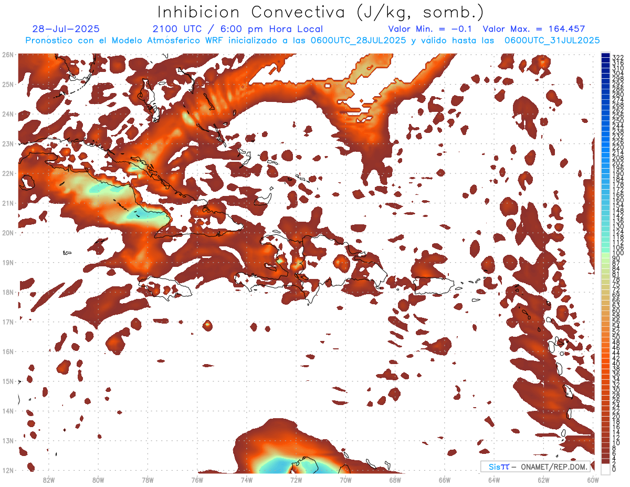
Task: Select the date text "28-Jul-2025"
Action: (x=66, y=29)
